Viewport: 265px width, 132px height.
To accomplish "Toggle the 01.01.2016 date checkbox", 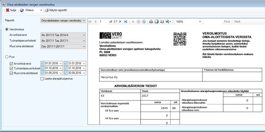I will [43, 63].
